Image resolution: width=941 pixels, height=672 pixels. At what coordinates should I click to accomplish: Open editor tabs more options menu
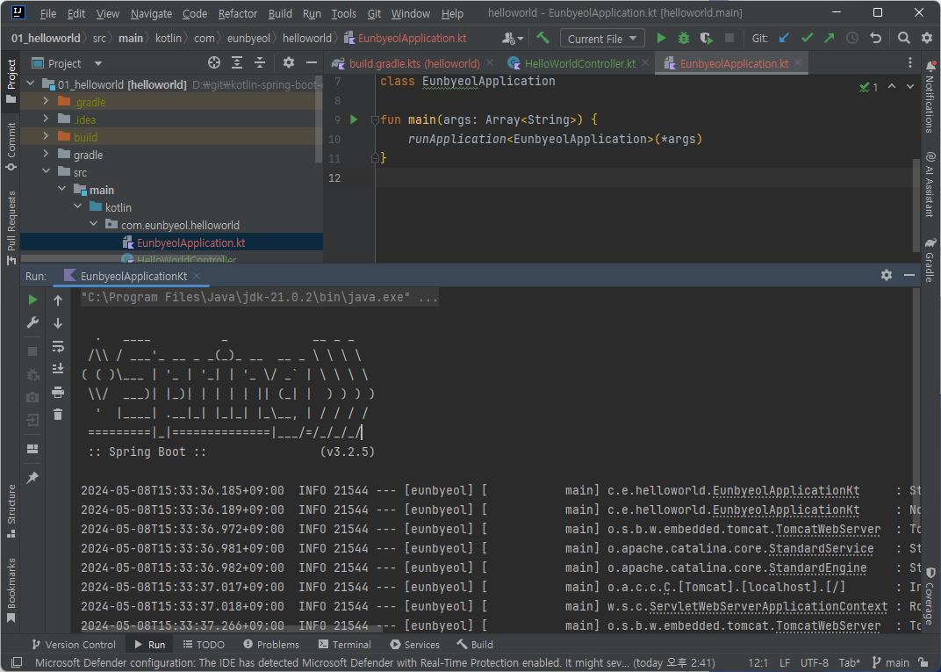909,63
